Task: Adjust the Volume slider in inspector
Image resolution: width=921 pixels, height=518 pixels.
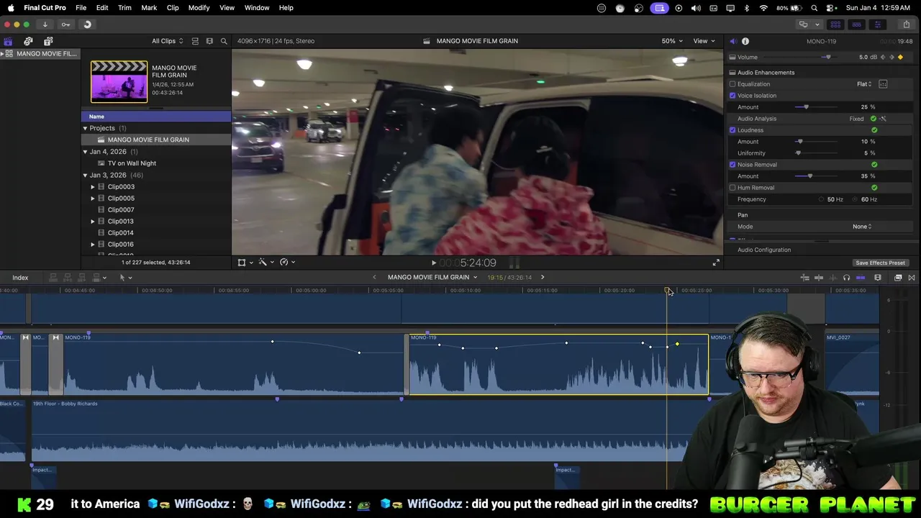Action: point(828,57)
